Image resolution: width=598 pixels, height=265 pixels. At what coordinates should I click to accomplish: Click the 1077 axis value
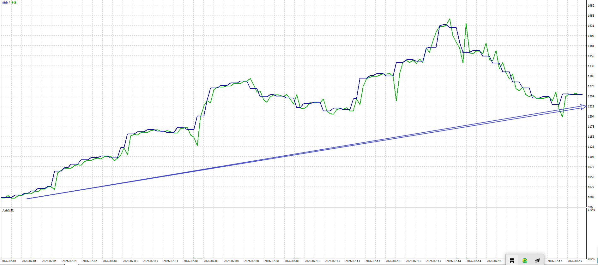pyautogui.click(x=591, y=167)
